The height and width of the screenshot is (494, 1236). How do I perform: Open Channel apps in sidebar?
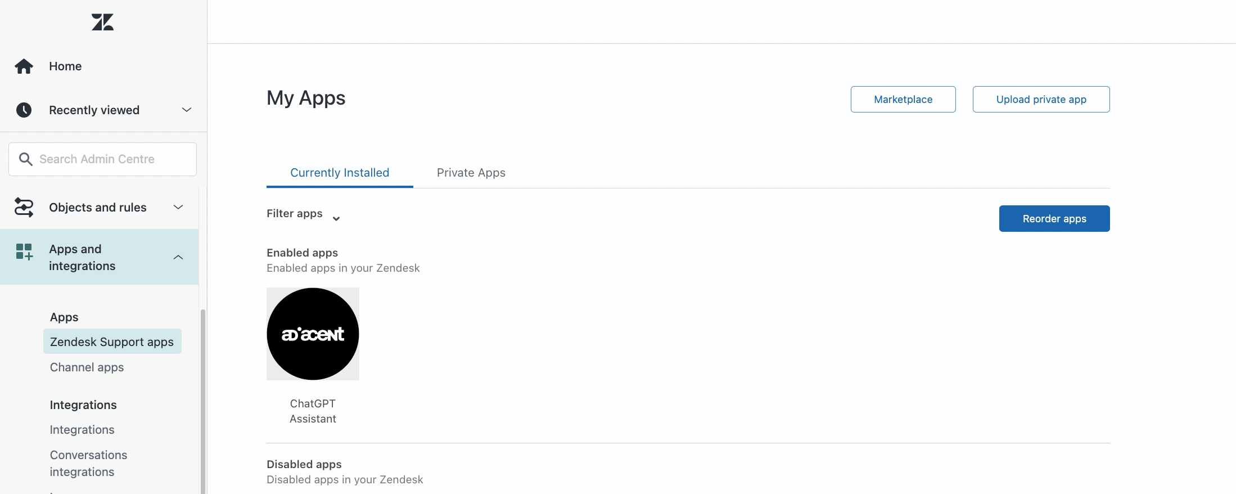point(87,367)
